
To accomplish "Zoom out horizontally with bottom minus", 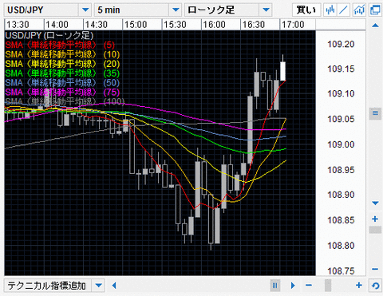I will click(x=309, y=286).
